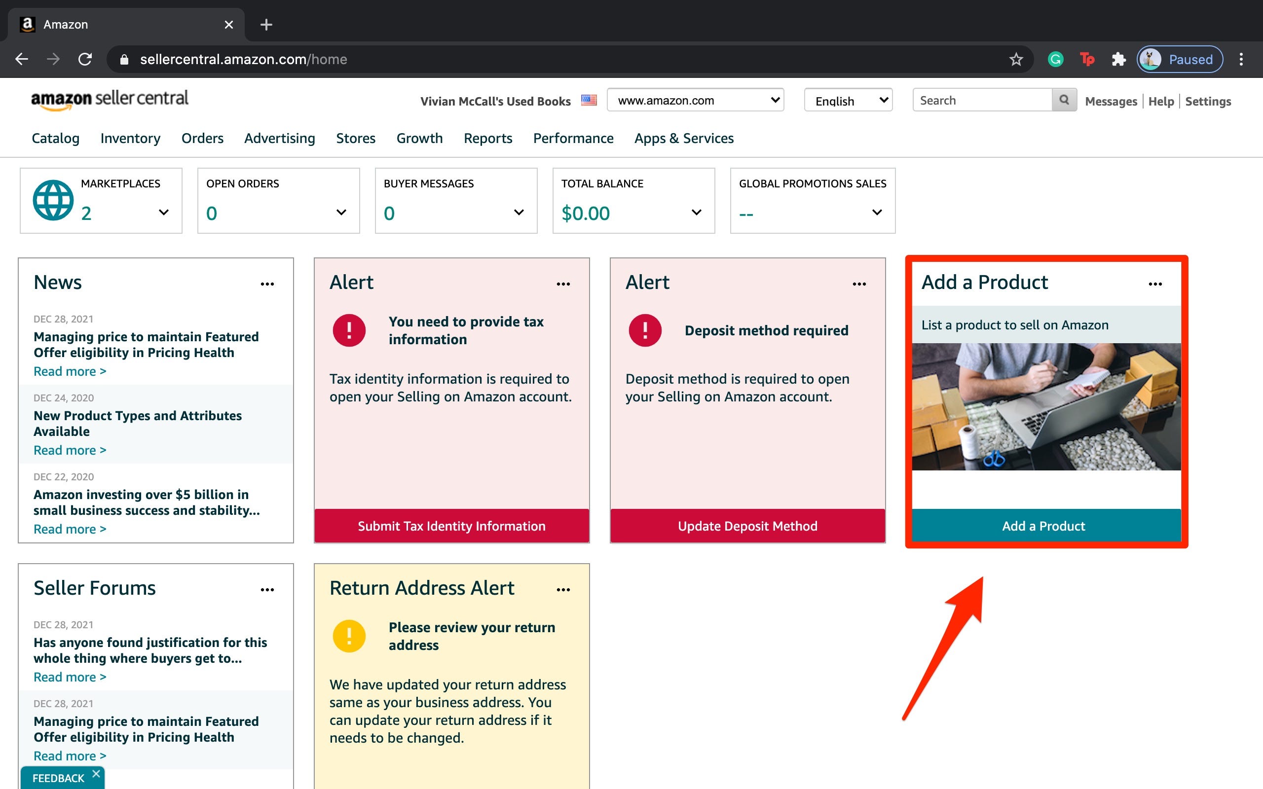The width and height of the screenshot is (1263, 789).
Task: Click the Marketplaces globe icon
Action: pyautogui.click(x=53, y=200)
